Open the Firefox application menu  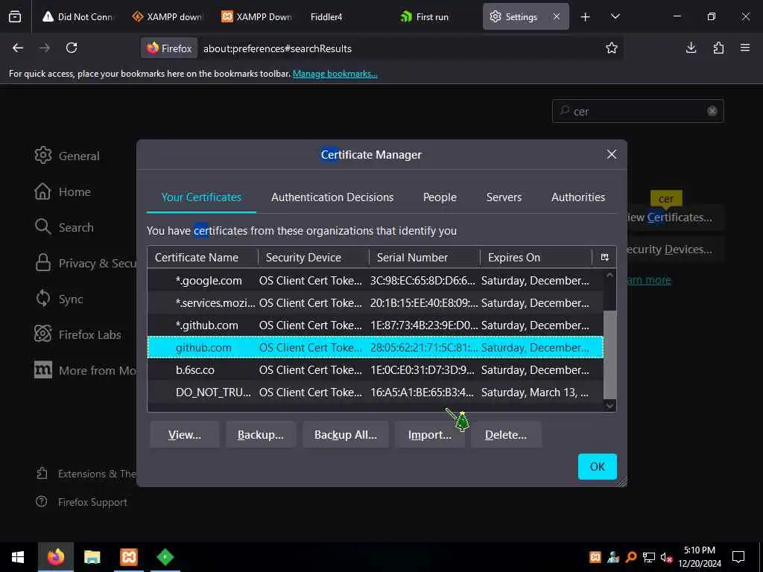click(745, 48)
